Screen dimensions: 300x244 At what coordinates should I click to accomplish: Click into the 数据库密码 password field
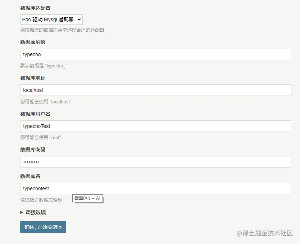point(155,162)
